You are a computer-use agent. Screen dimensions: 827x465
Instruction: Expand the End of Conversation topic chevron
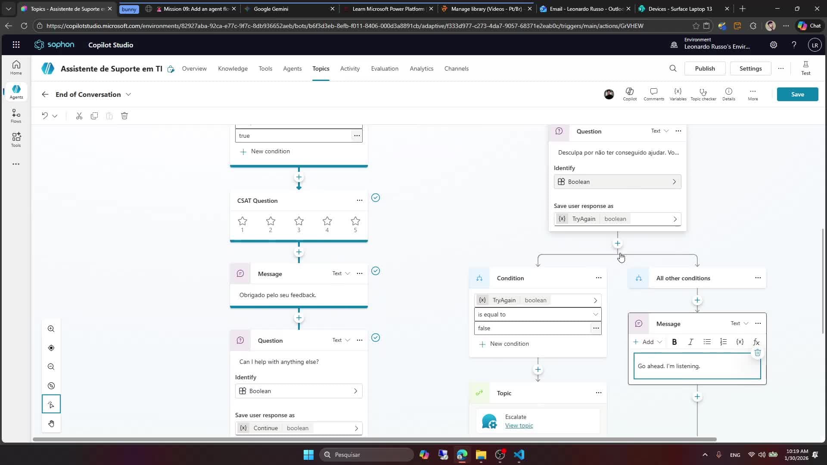(128, 94)
